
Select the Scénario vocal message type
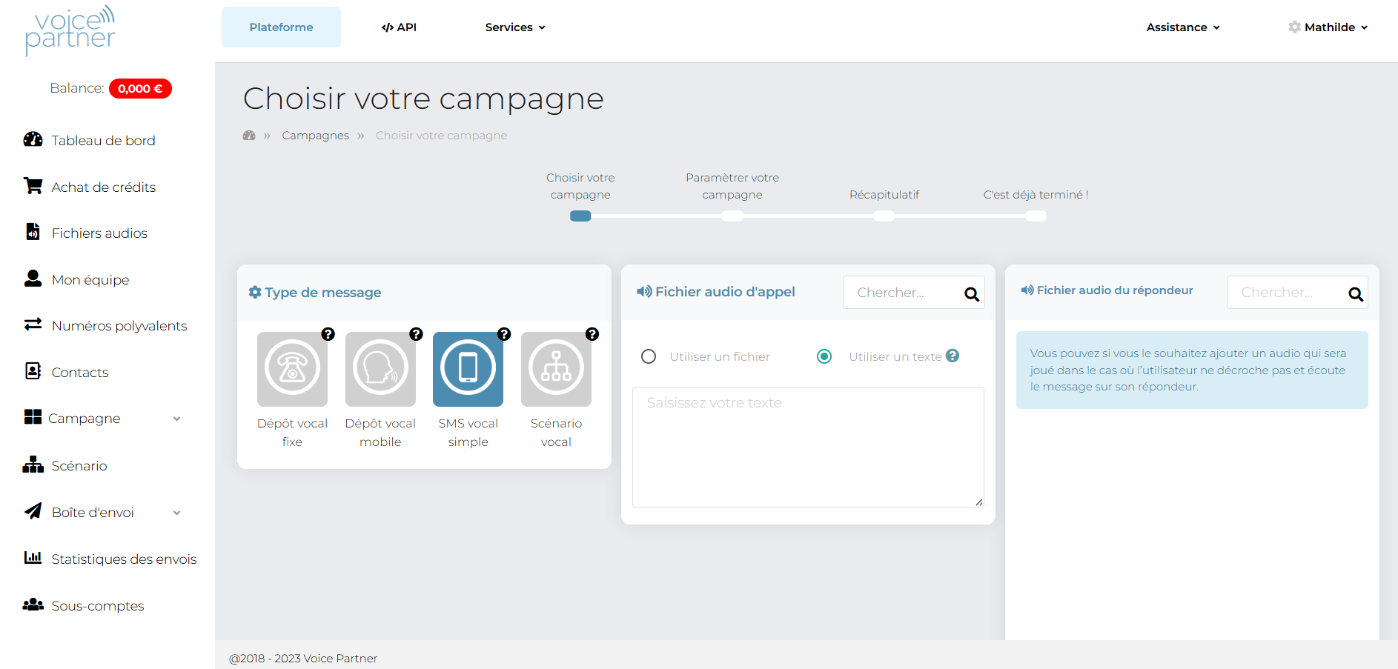pos(556,369)
